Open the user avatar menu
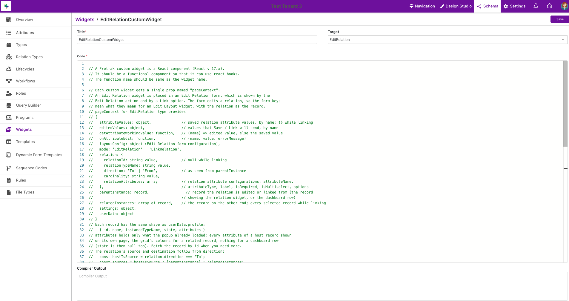Screen dimensions: 569x301 click(x=564, y=6)
